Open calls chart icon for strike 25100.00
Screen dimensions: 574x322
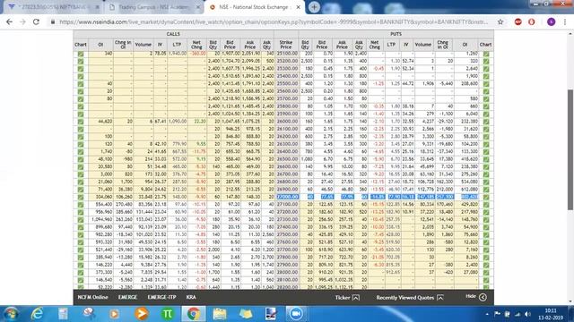tap(81, 54)
